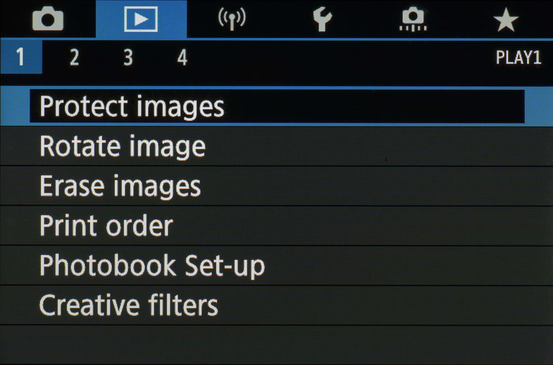Select the Creative filters menu item

point(129,305)
